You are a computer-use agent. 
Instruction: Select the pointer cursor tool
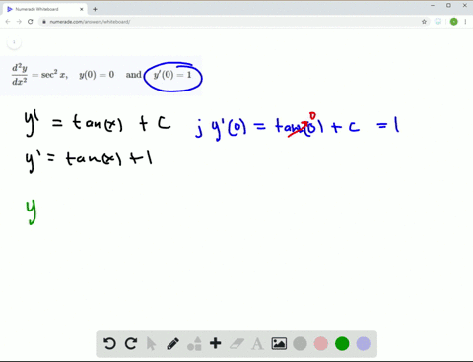click(x=151, y=344)
